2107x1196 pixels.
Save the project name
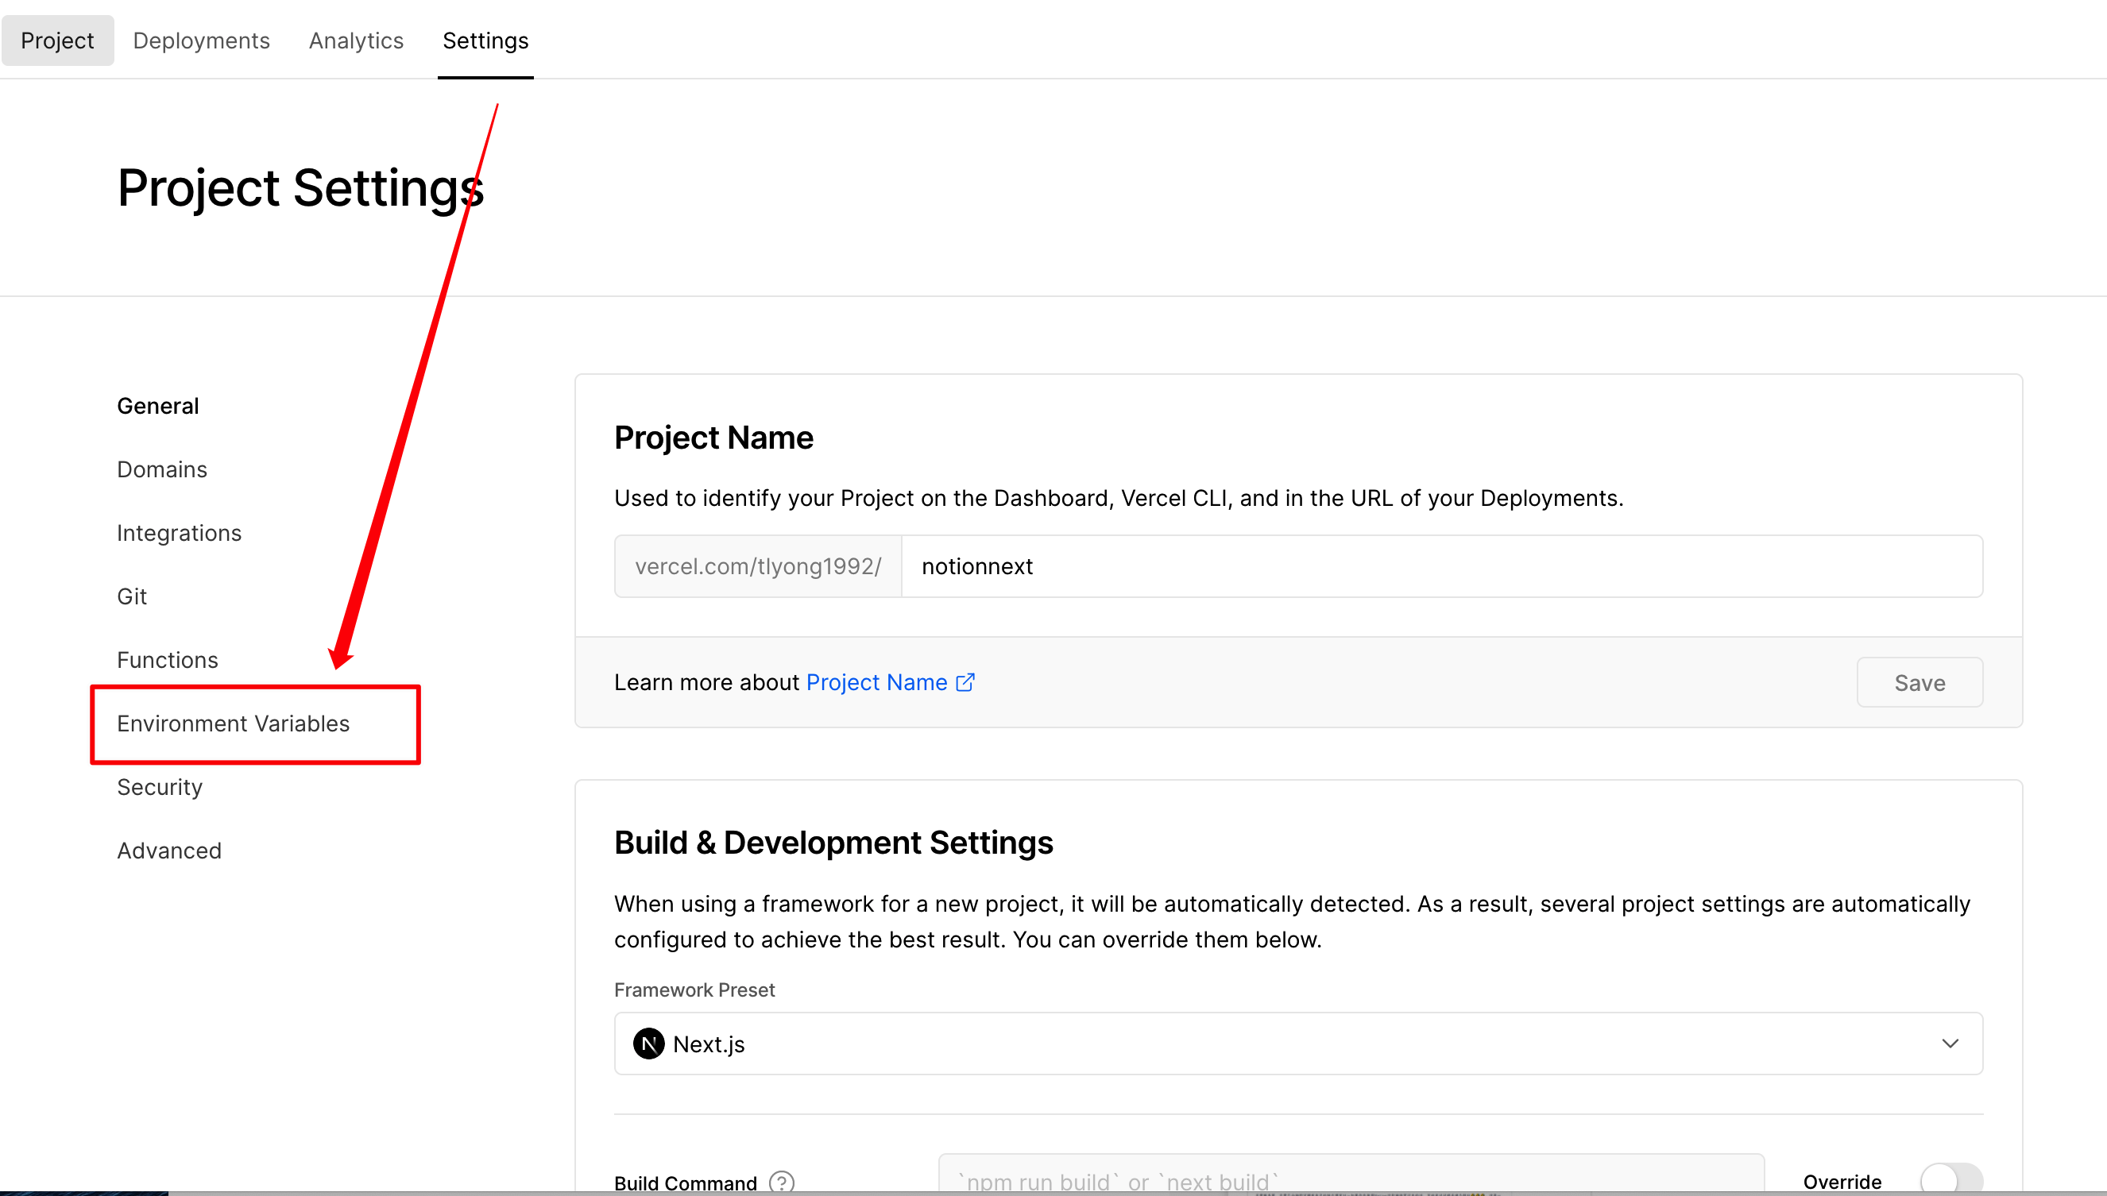click(x=1919, y=683)
